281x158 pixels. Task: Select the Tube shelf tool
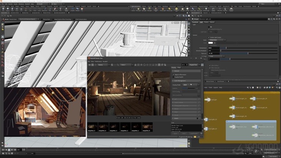click(12, 9)
